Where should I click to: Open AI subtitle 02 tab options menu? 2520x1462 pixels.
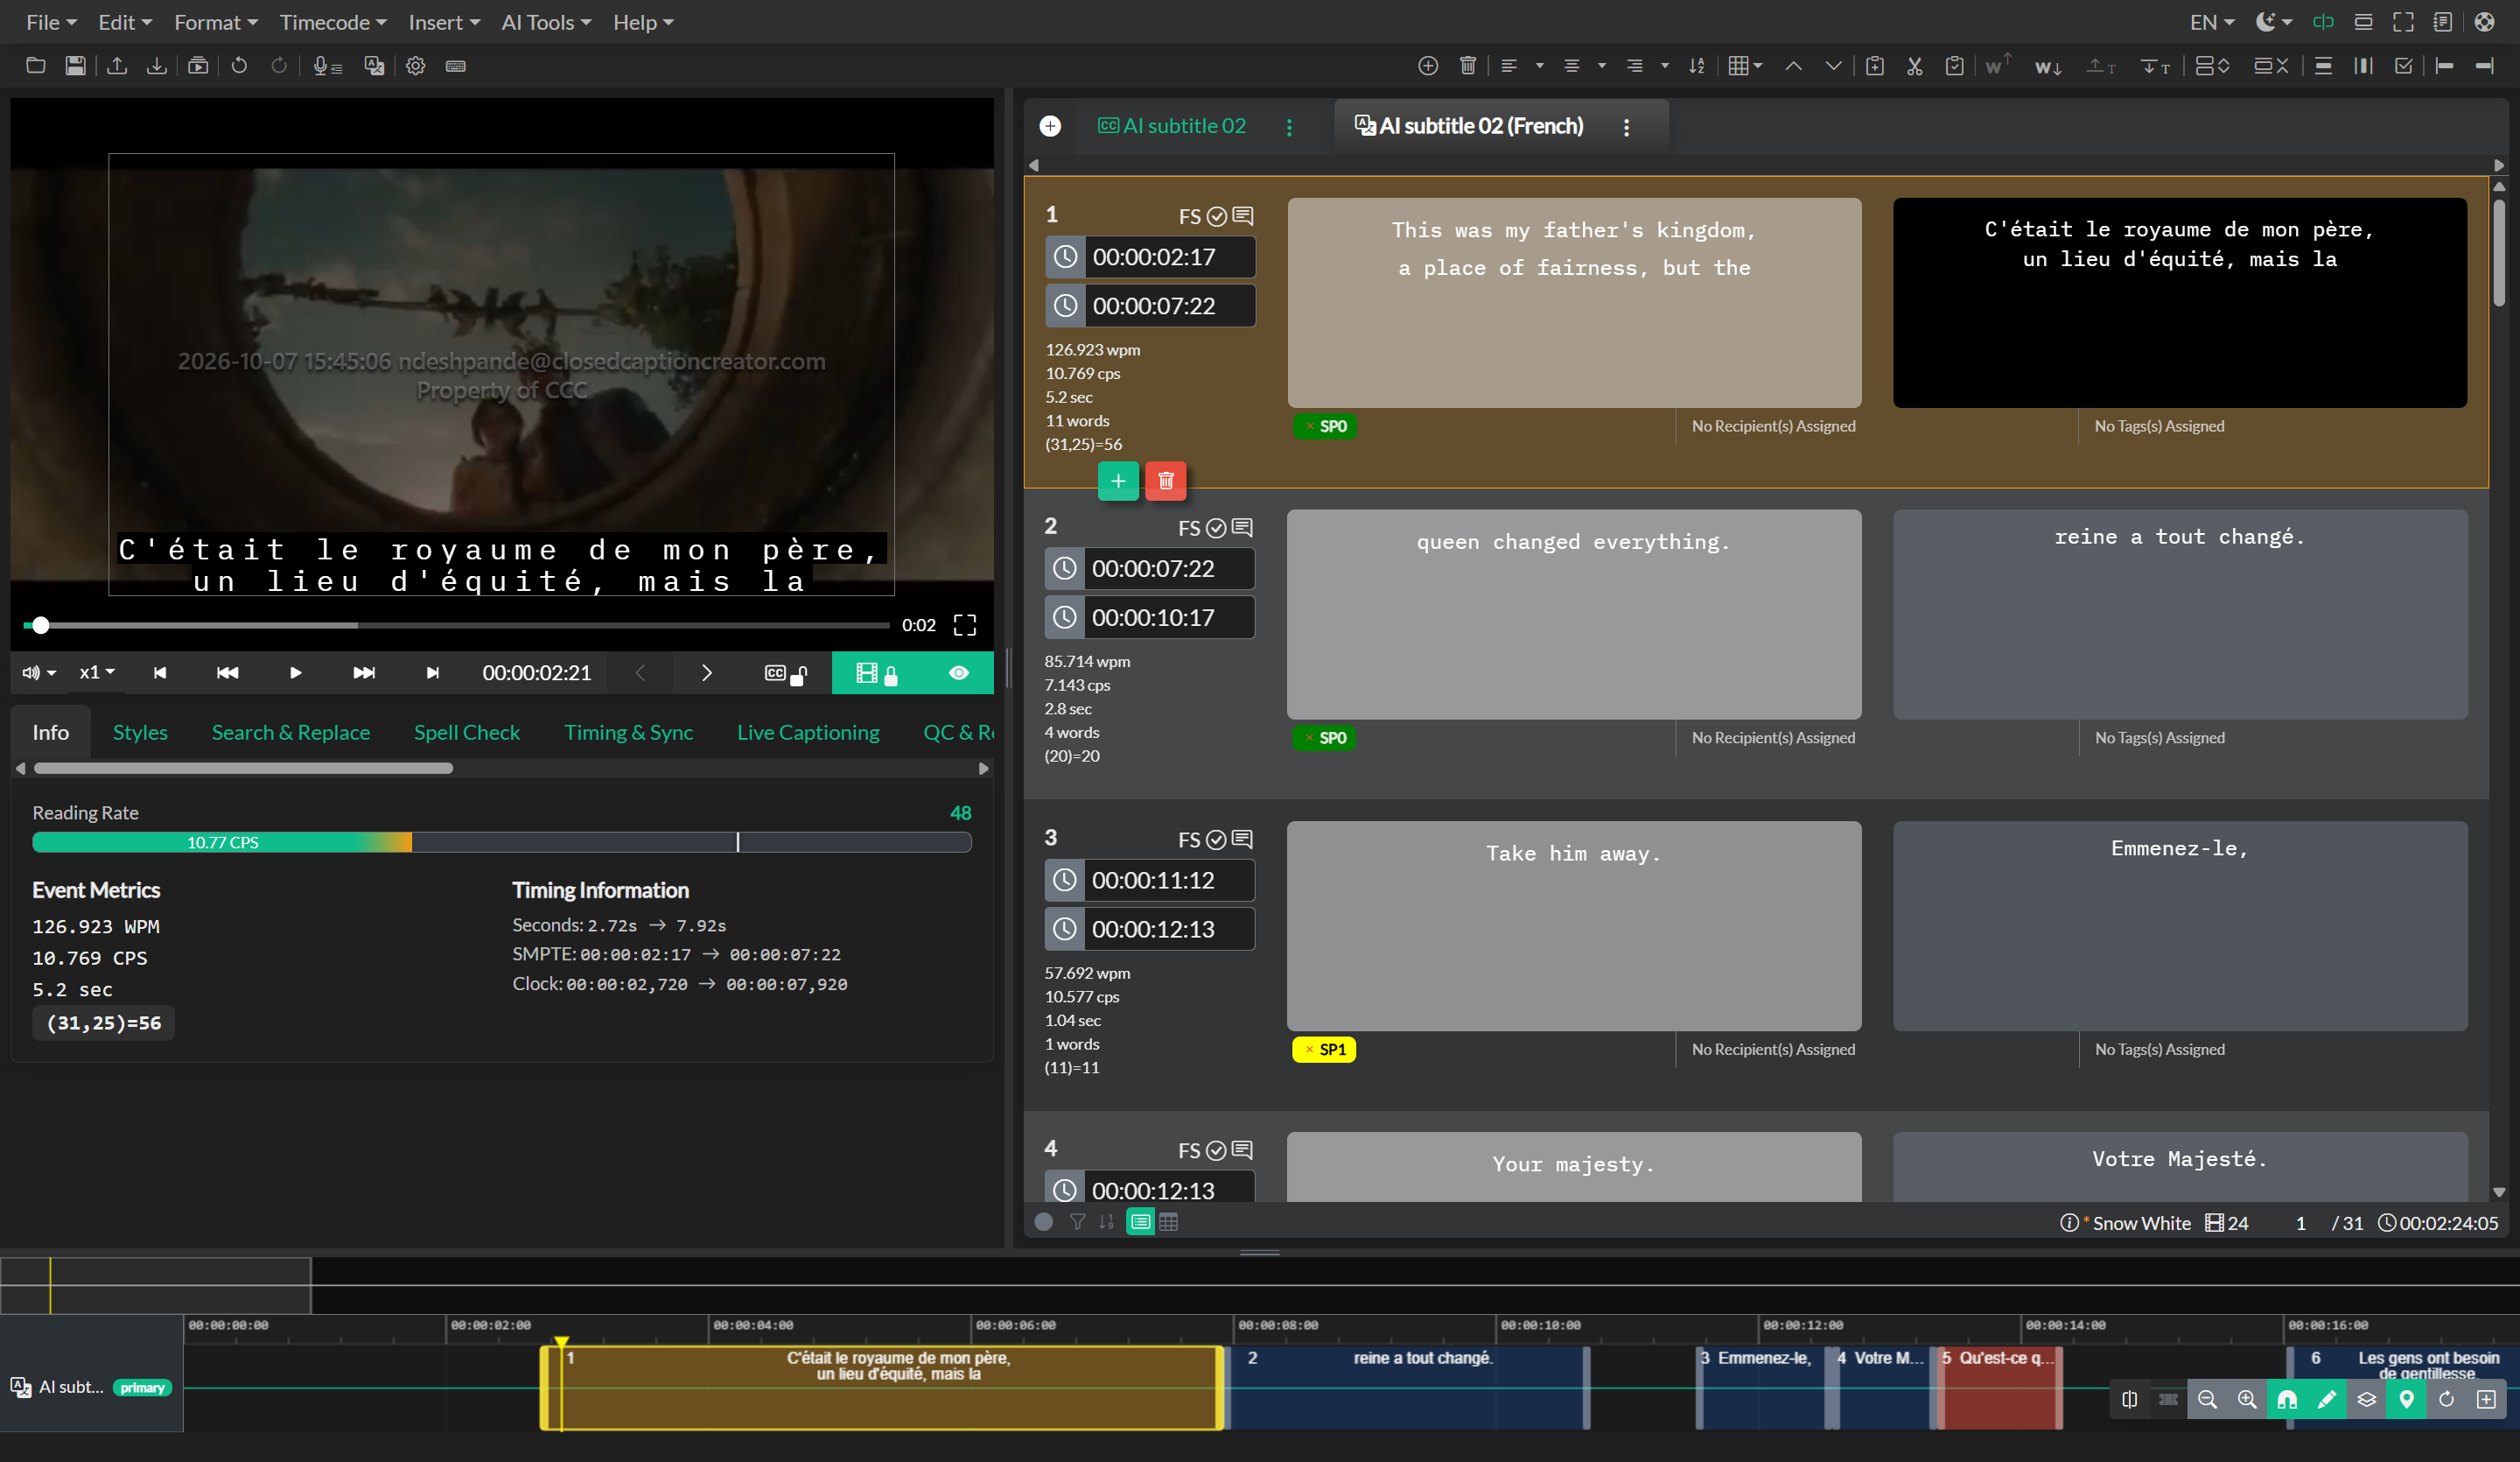[x=1289, y=127]
